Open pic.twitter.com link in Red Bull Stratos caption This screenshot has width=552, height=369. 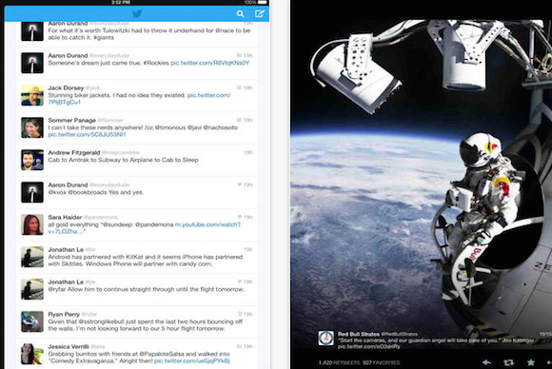coord(369,346)
